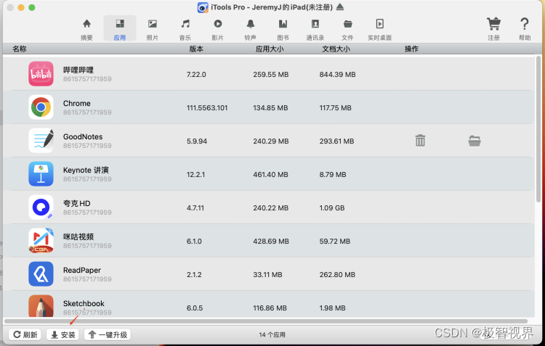Click the 14 个应用 status text
545x346 pixels.
(x=272, y=334)
